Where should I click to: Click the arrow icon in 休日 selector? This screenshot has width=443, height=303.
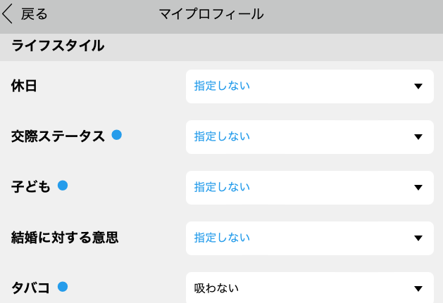pos(418,86)
